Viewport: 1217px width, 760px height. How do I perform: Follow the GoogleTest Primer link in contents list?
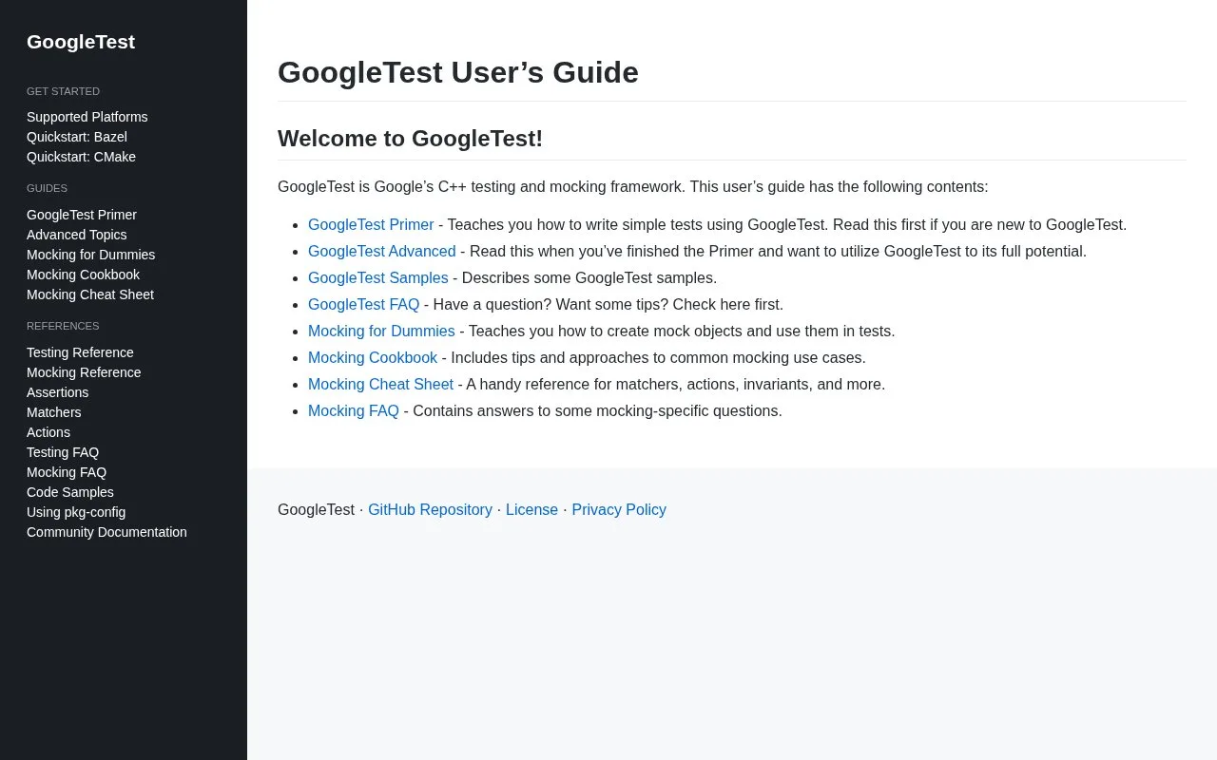pos(371,225)
